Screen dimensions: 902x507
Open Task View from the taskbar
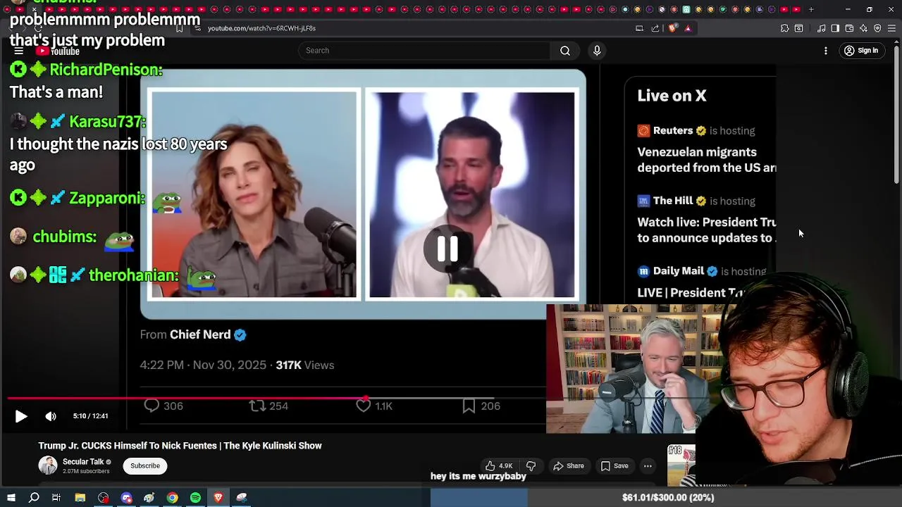(56, 498)
